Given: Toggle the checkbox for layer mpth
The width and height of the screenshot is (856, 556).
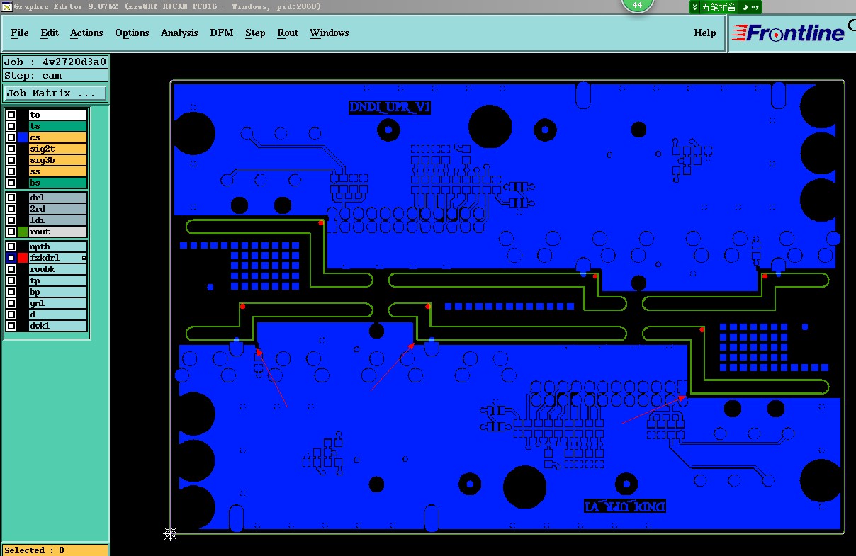Looking at the screenshot, I should (11, 246).
